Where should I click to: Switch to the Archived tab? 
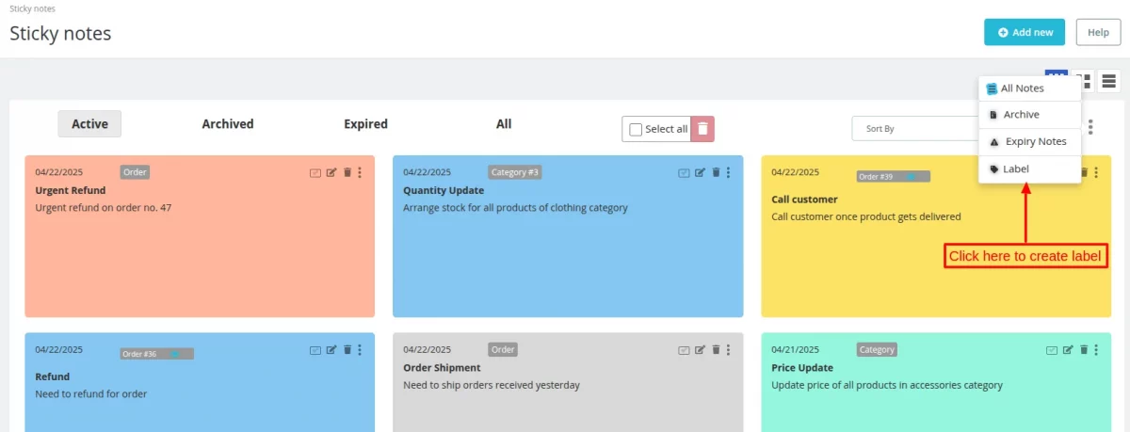click(x=228, y=124)
